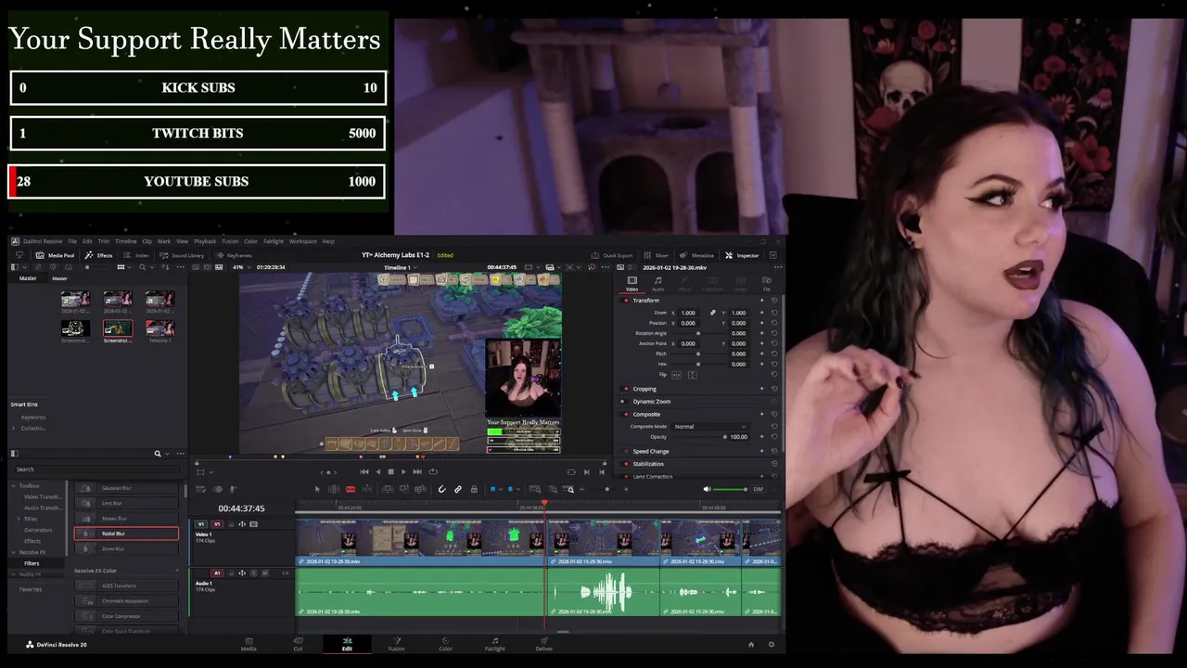Toggle Loop playback in the viewer
Viewport: 1187px width, 668px height.
433,471
